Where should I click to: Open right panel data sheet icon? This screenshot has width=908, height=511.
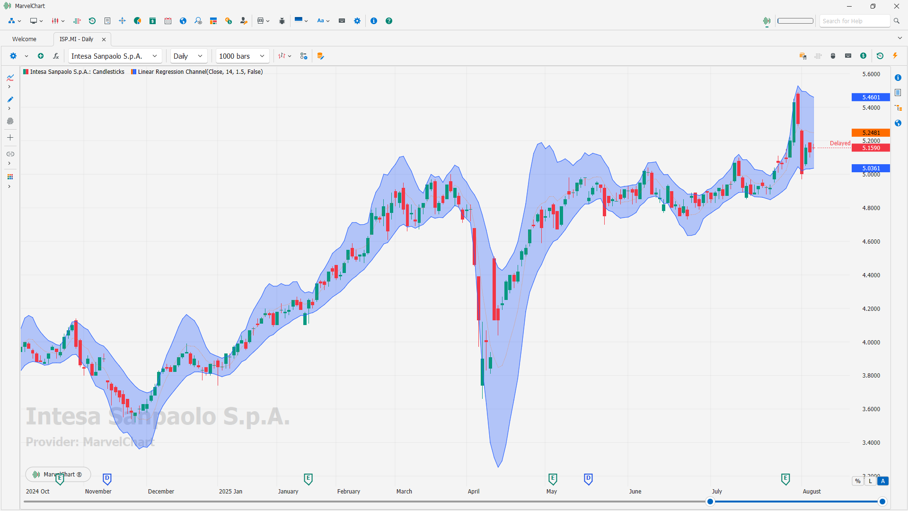pyautogui.click(x=898, y=93)
